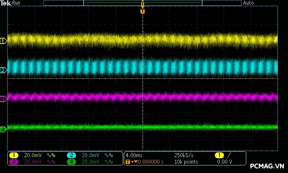Select channel 4 ground marker on left edge
Screen dimensions: 288x173
point(3,129)
